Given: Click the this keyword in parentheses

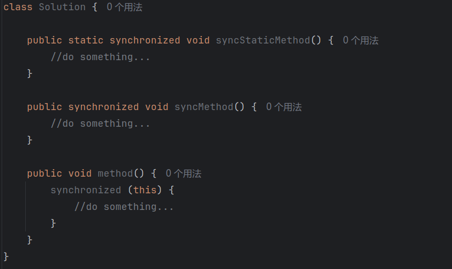Looking at the screenshot, I should click(144, 190).
